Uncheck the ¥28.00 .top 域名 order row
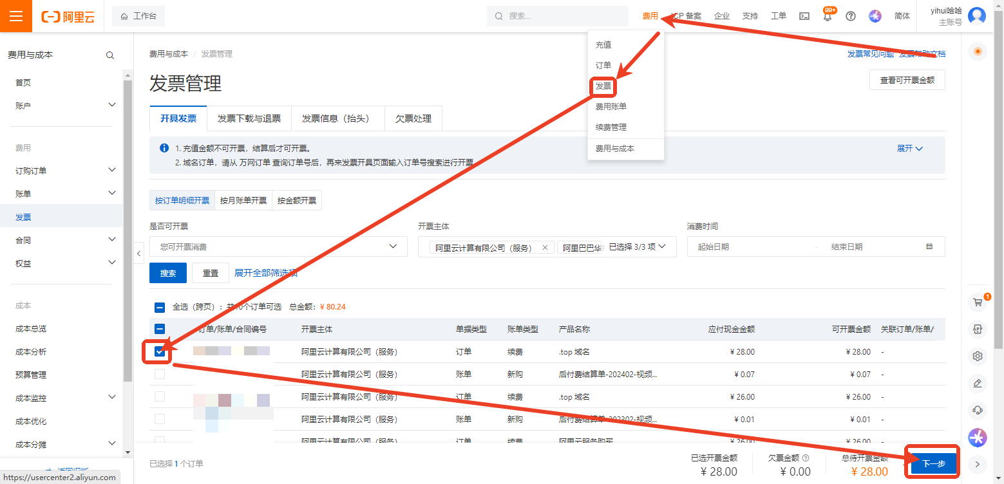1004x484 pixels. 160,351
